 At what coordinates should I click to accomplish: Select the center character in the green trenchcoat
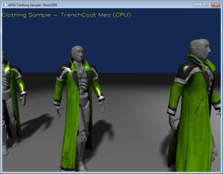click(x=79, y=108)
